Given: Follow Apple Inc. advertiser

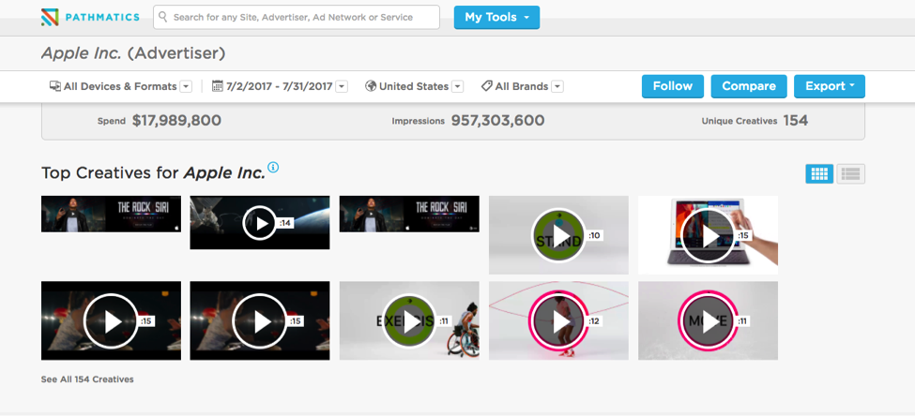Looking at the screenshot, I should (673, 86).
